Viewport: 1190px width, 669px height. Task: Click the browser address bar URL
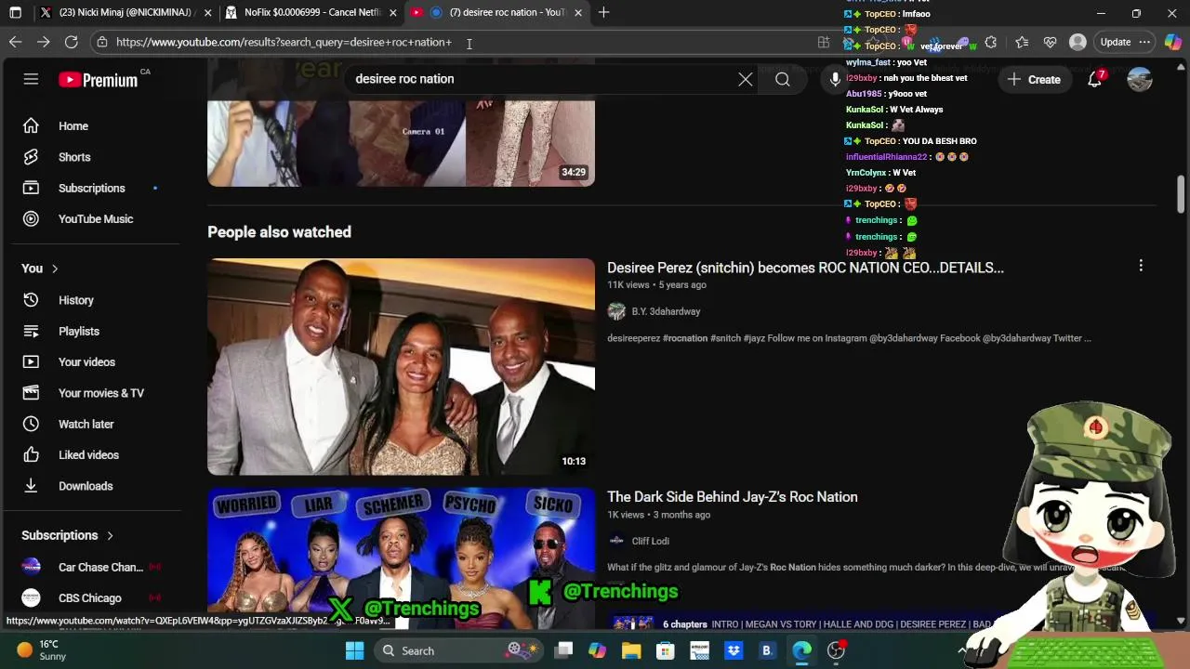tap(284, 42)
